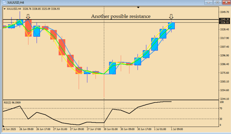Image resolution: width=231 pixels, height=134 pixels.
Task: Select the 'Another possible resistance' text label
Action: (121, 16)
